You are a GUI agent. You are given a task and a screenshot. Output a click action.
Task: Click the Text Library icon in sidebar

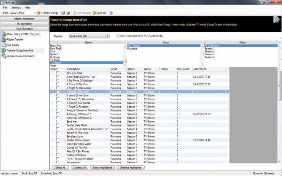[4, 45]
